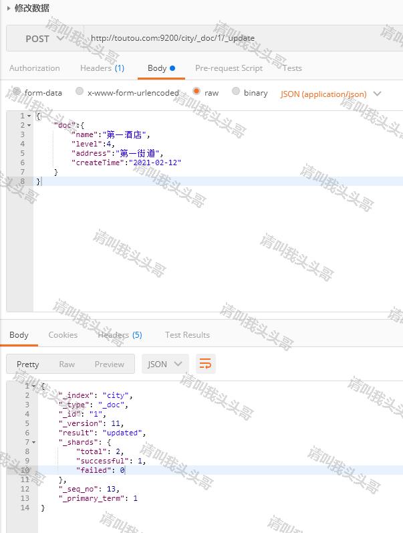Select raw radio button
Image resolution: width=403 pixels, height=533 pixels.
click(196, 91)
